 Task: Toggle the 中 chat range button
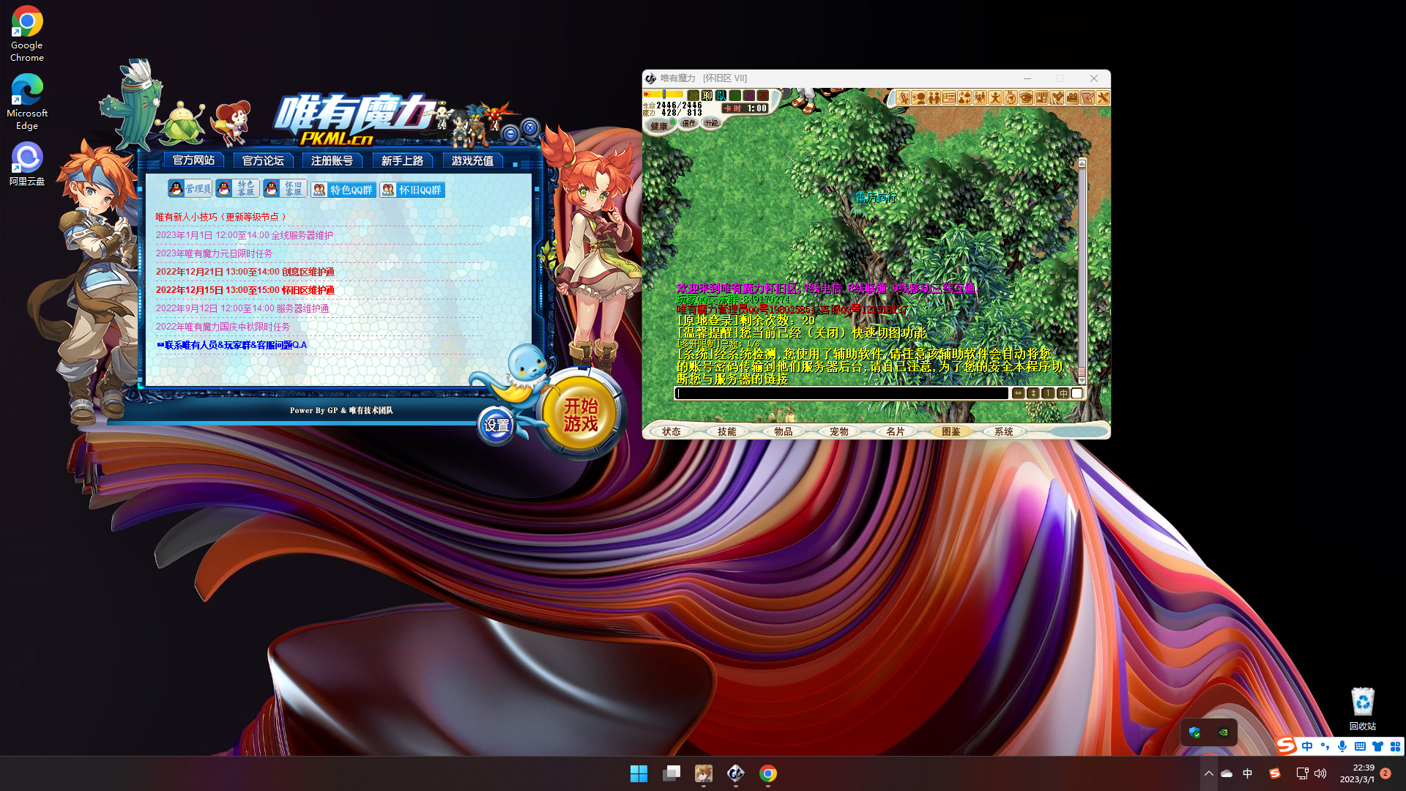(1063, 393)
